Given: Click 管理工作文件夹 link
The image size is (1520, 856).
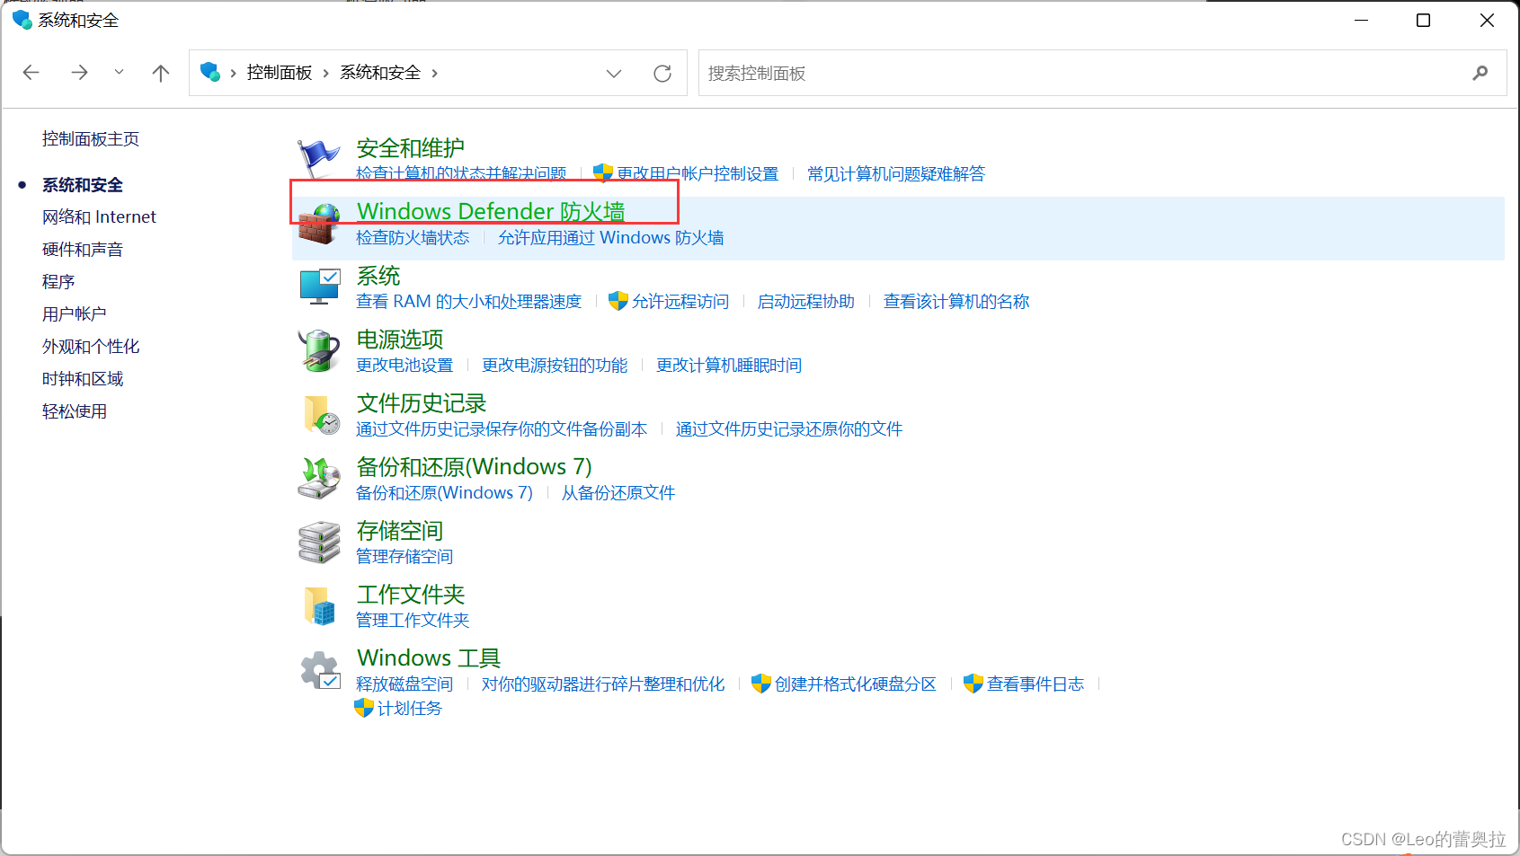Looking at the screenshot, I should click(x=413, y=620).
